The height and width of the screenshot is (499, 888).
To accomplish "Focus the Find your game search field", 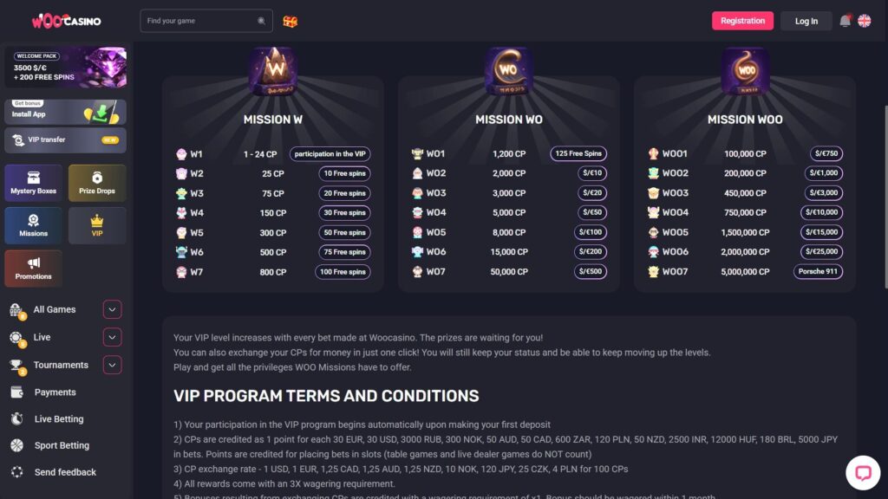I will click(201, 21).
